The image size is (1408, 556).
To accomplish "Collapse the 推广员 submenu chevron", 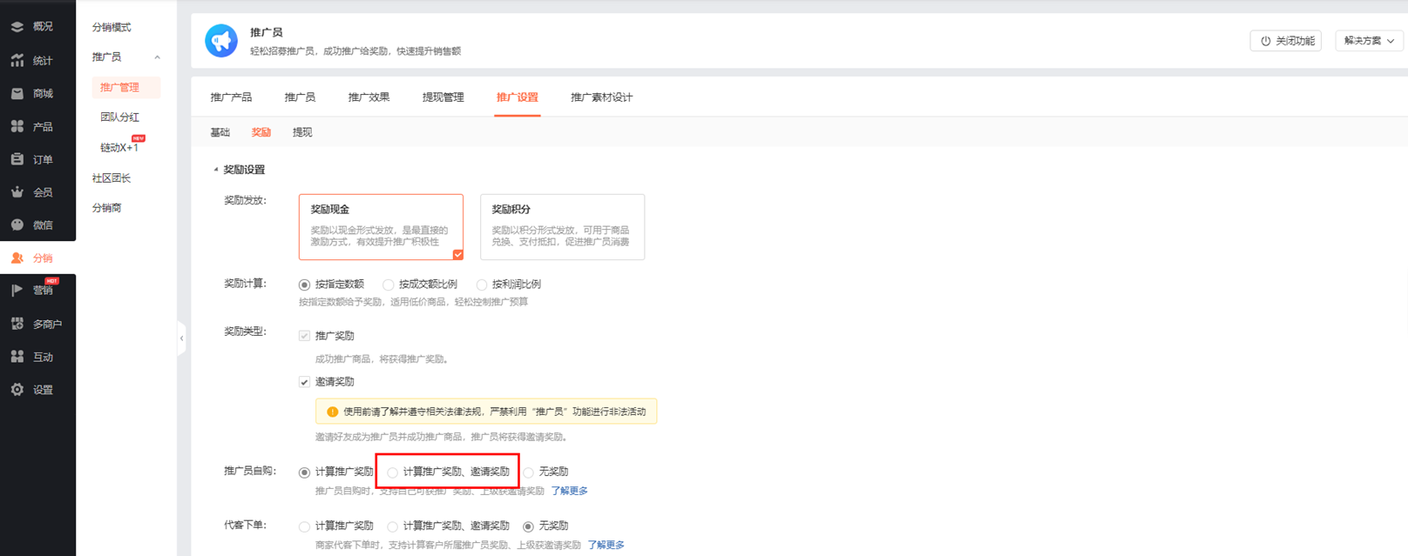I will point(158,57).
